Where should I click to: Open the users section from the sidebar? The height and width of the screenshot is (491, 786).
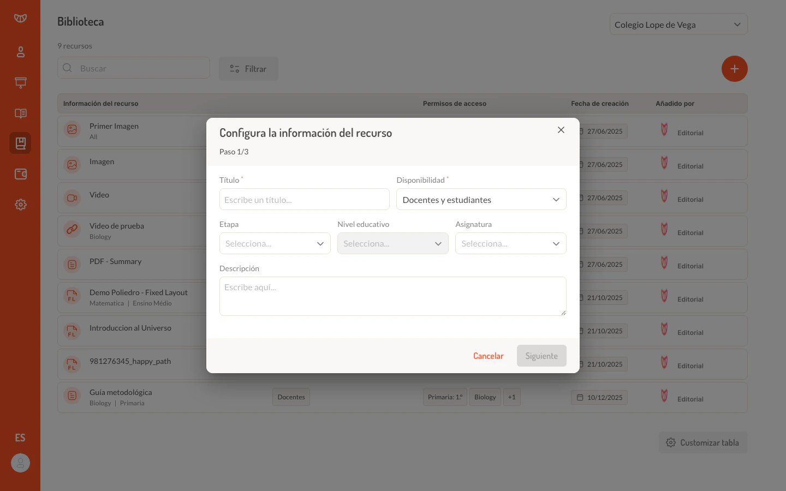pyautogui.click(x=20, y=51)
